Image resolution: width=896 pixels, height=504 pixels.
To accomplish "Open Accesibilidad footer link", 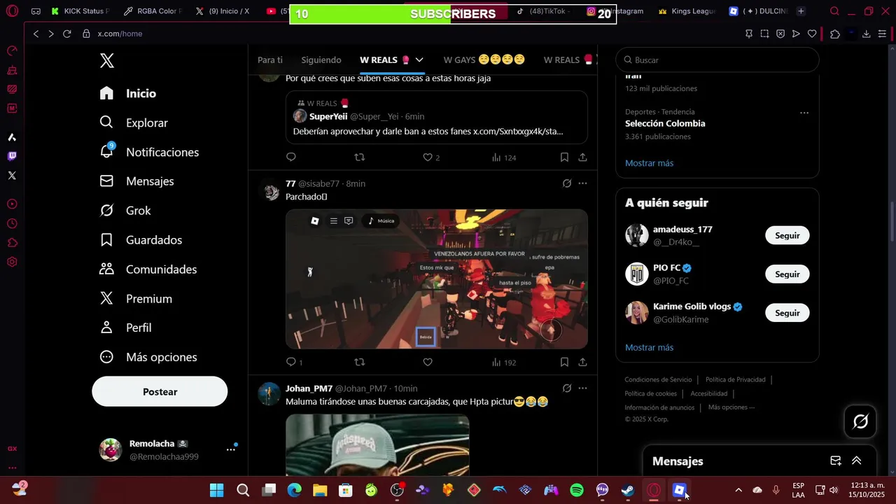I will pyautogui.click(x=709, y=393).
